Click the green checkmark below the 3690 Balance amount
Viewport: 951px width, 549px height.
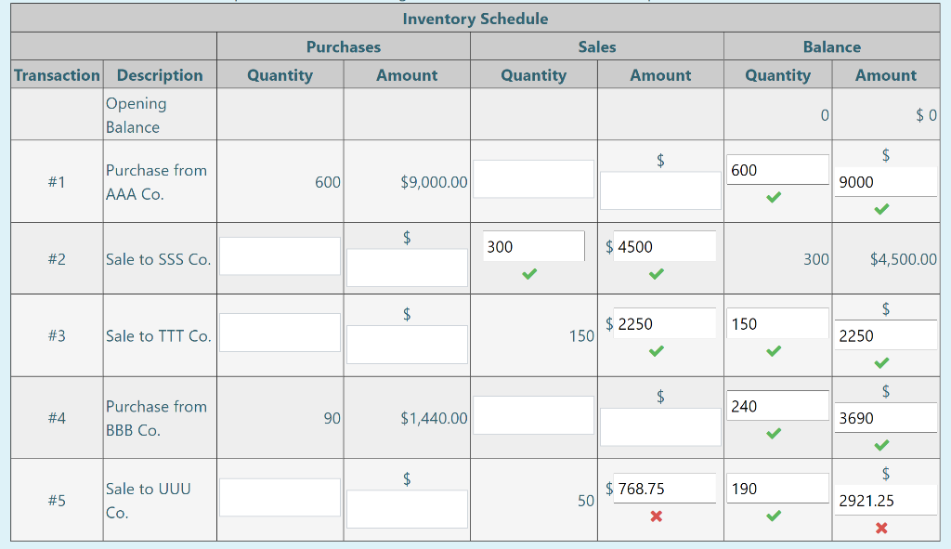[881, 444]
